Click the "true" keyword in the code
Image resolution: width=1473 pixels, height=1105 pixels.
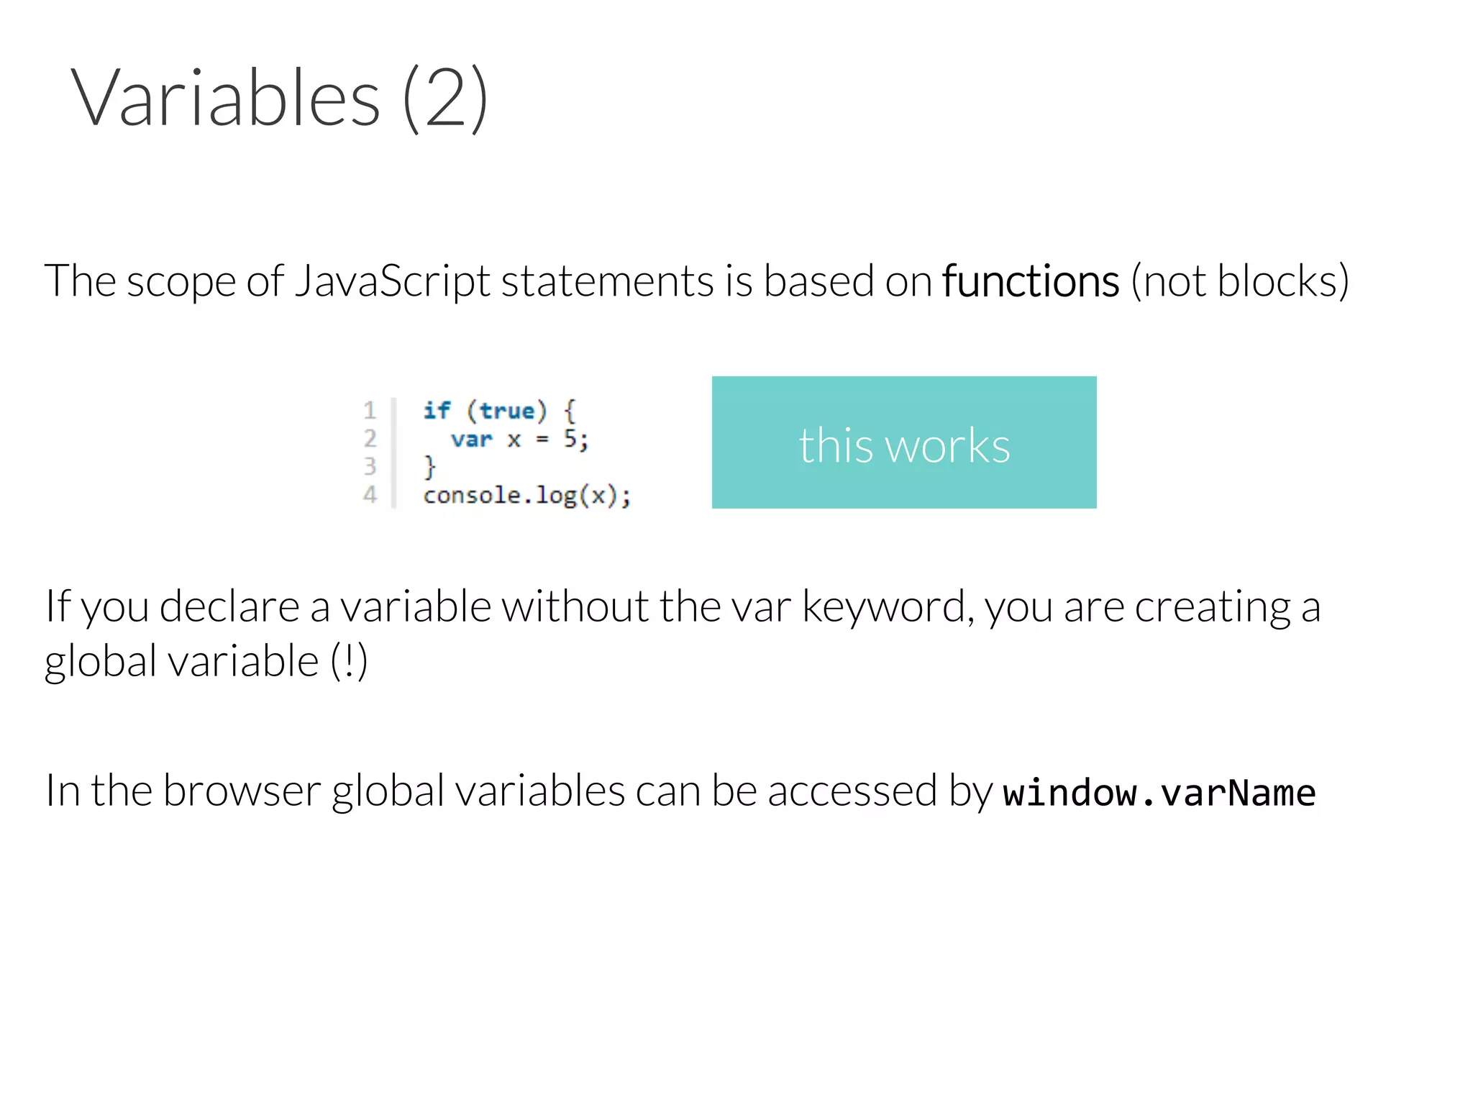pos(507,411)
